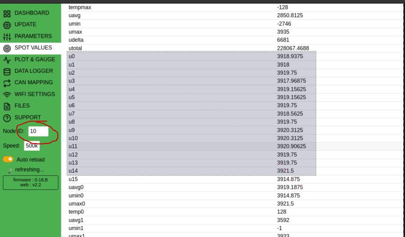Open the Speed dropdown showing 500k
The image size is (405, 237).
coord(32,146)
